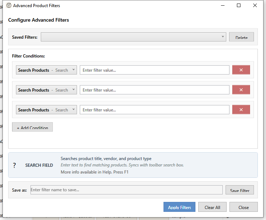Screen dimensions: 266x220
Task: Delete the selected saved filter
Action: (242, 37)
